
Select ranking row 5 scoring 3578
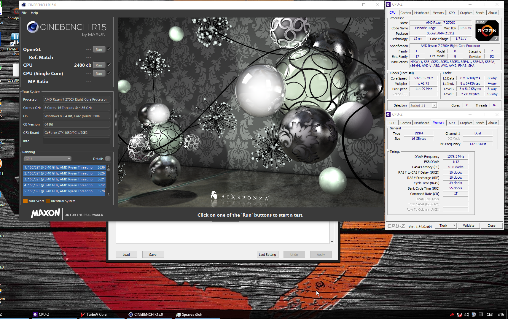(x=64, y=191)
